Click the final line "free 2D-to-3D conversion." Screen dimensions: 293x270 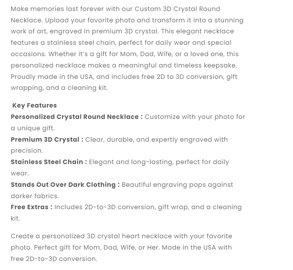54,259
